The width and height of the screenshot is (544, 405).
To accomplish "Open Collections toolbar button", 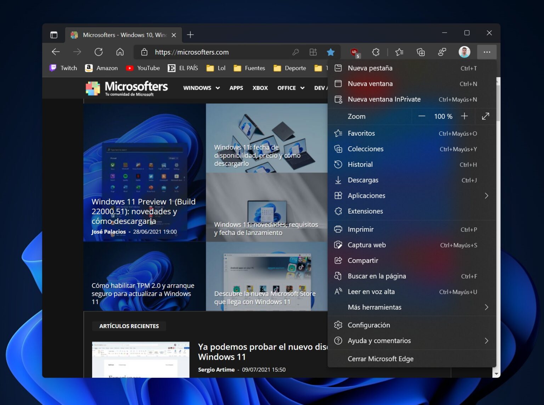I will tap(421, 52).
